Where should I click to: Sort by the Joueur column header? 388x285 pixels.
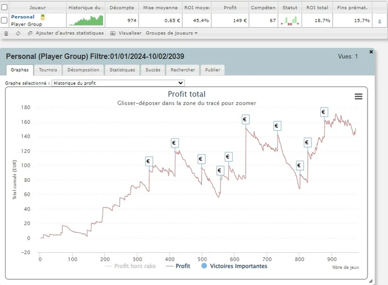(37, 8)
